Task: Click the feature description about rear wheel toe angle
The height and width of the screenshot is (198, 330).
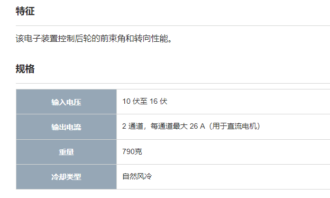Action: [94, 39]
